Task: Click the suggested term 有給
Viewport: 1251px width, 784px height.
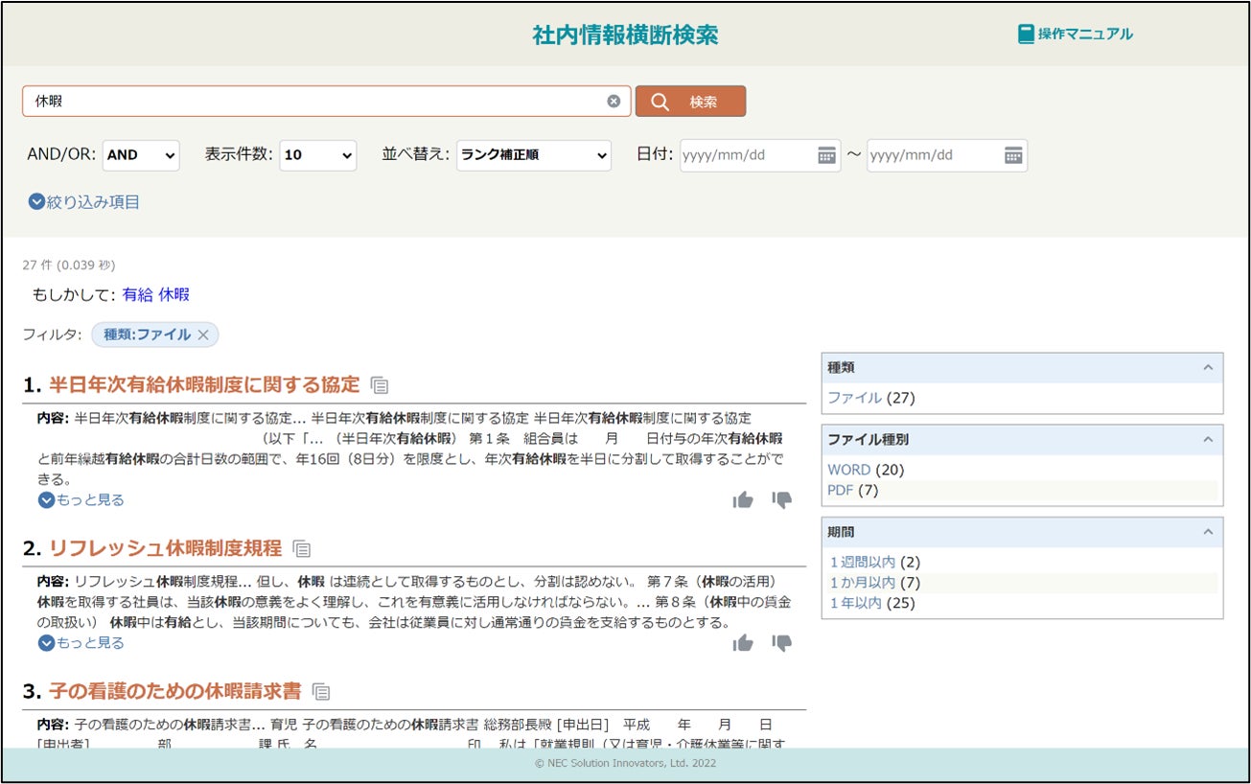Action: pyautogui.click(x=138, y=294)
